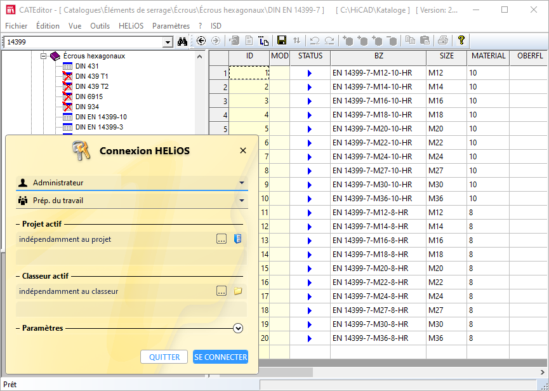Click the blue status arrow in row 1

click(x=310, y=73)
